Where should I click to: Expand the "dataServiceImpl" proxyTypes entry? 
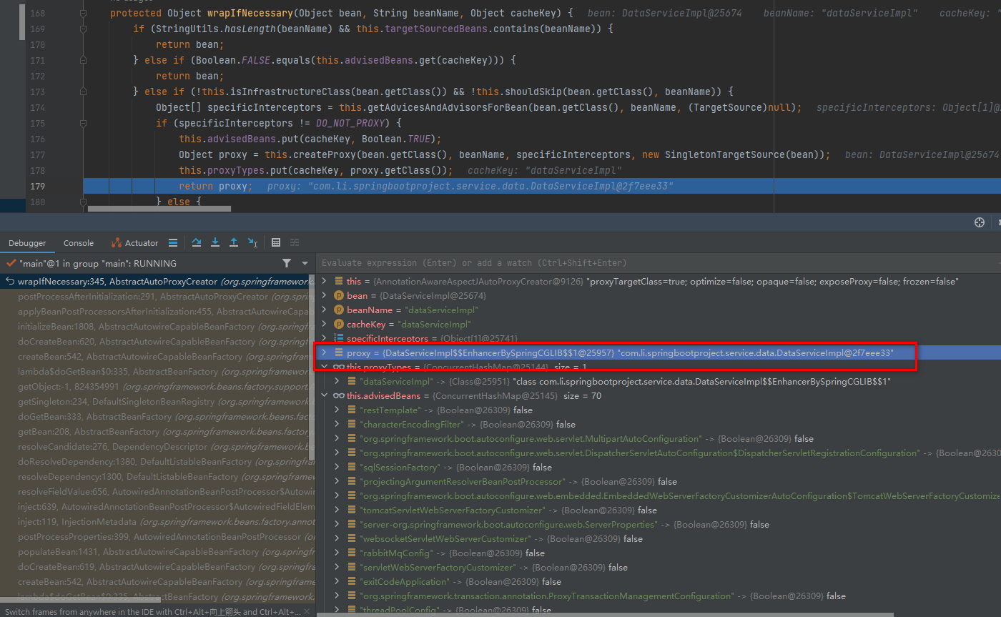tap(338, 382)
